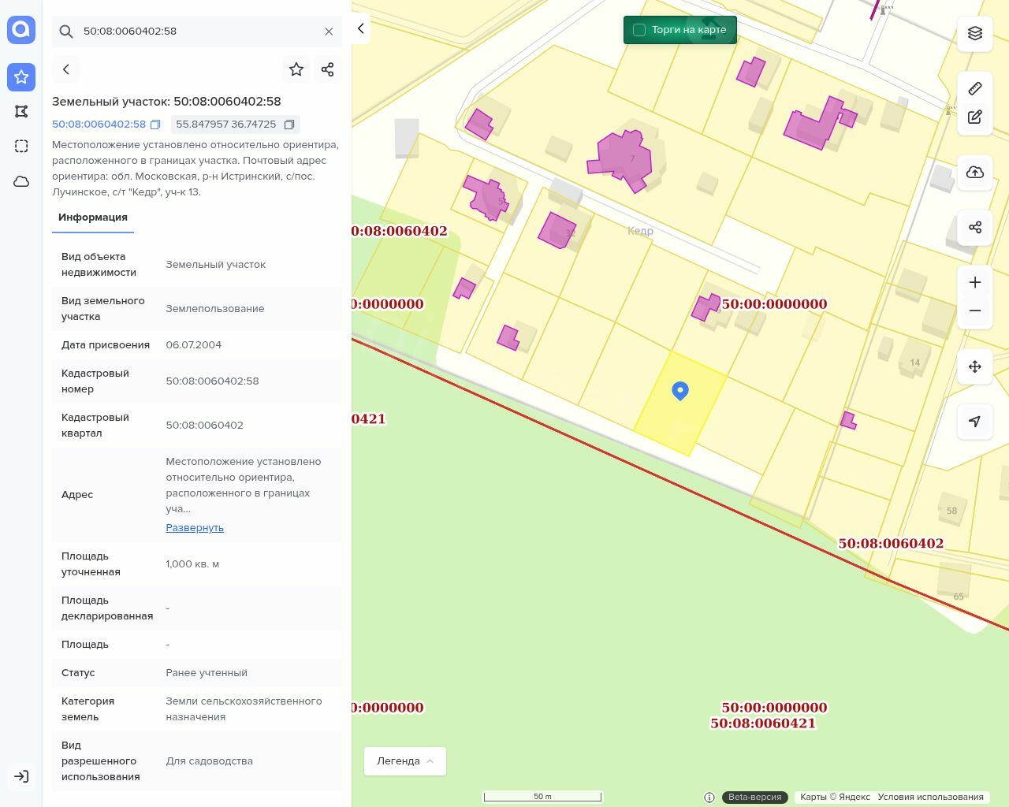Image resolution: width=1009 pixels, height=807 pixels.
Task: Locate my position on the map
Action: (x=975, y=422)
